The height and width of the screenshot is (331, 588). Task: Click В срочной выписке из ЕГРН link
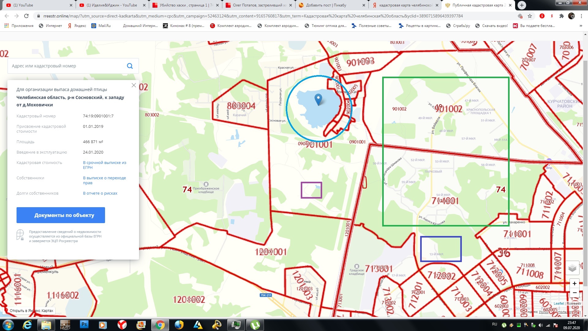click(104, 165)
